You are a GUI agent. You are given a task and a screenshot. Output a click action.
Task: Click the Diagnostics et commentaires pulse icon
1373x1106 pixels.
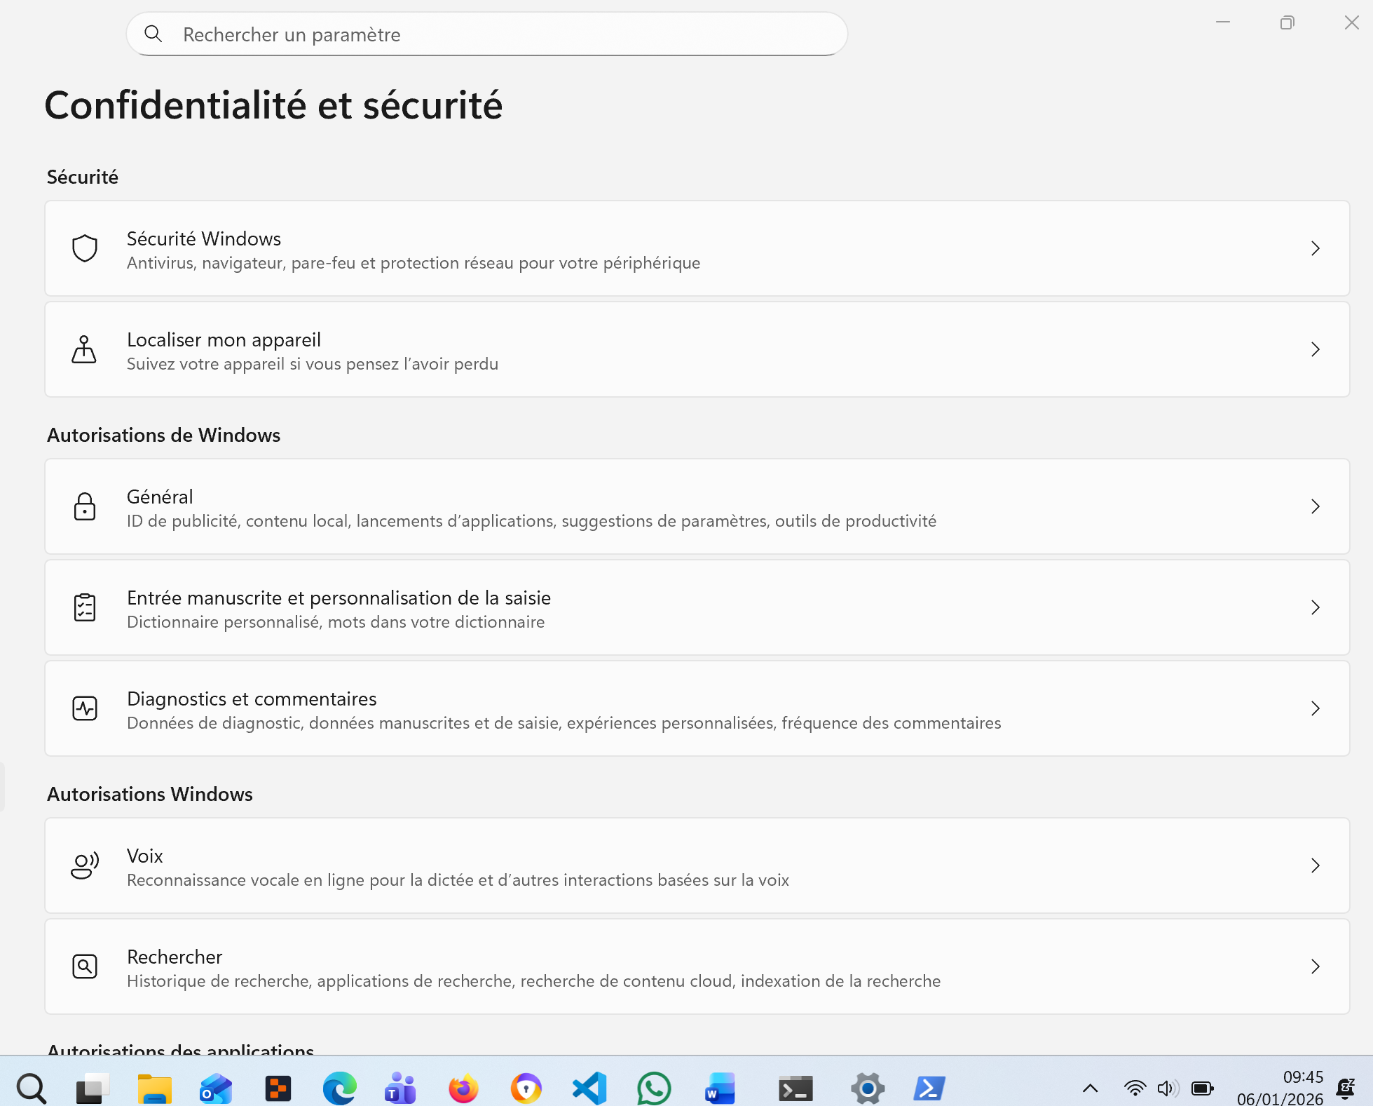(85, 708)
